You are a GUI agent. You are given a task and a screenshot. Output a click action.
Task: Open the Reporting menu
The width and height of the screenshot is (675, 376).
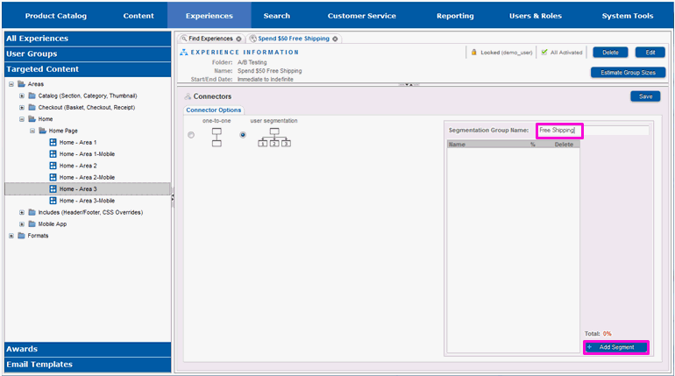click(455, 16)
